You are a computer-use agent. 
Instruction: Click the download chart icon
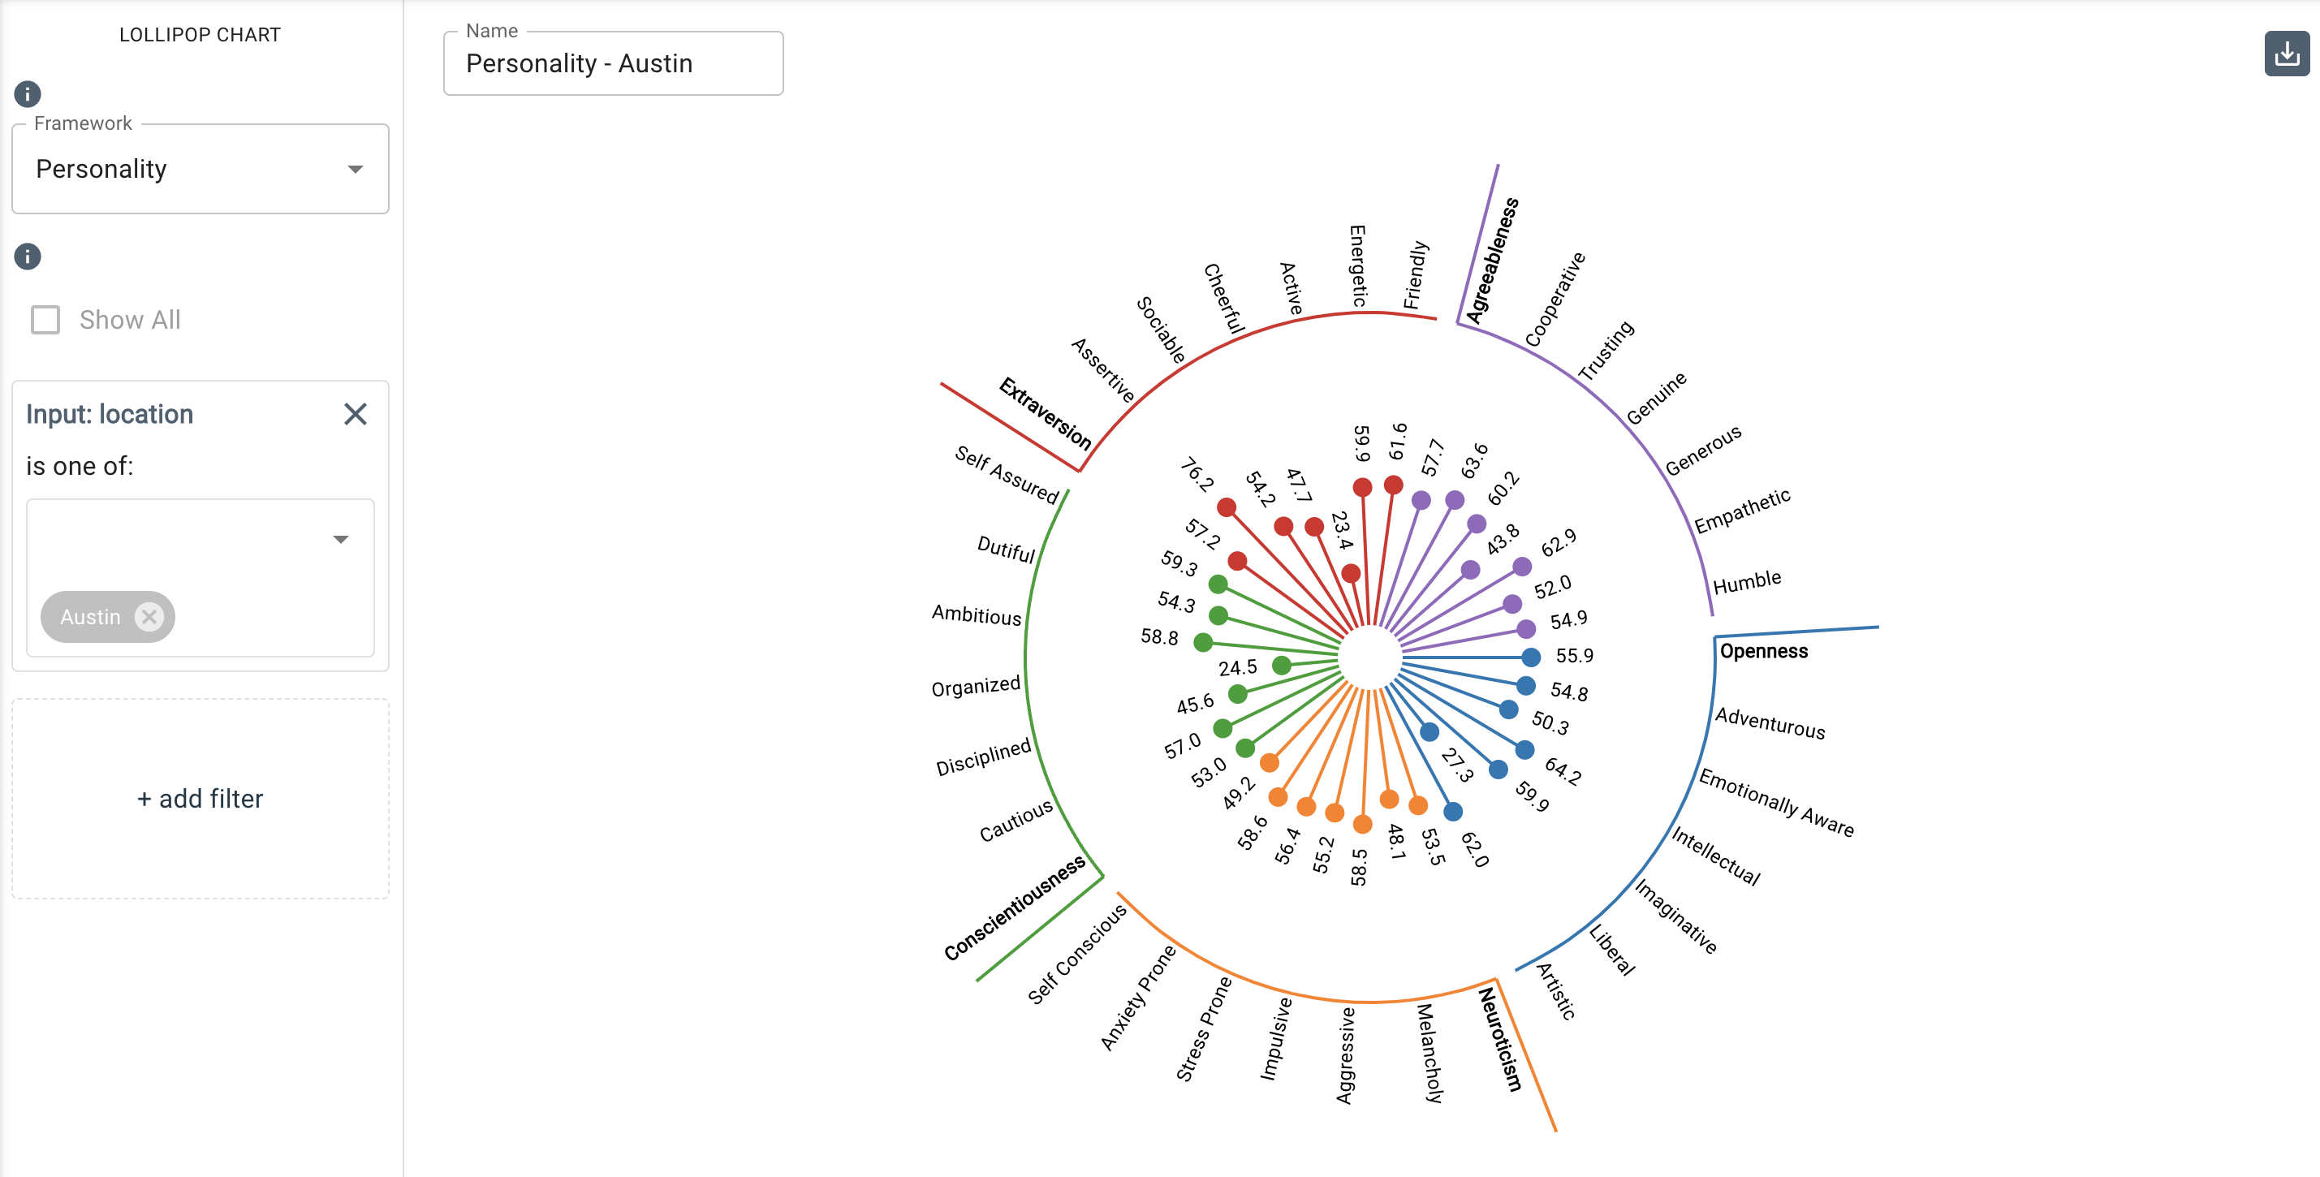tap(2286, 54)
